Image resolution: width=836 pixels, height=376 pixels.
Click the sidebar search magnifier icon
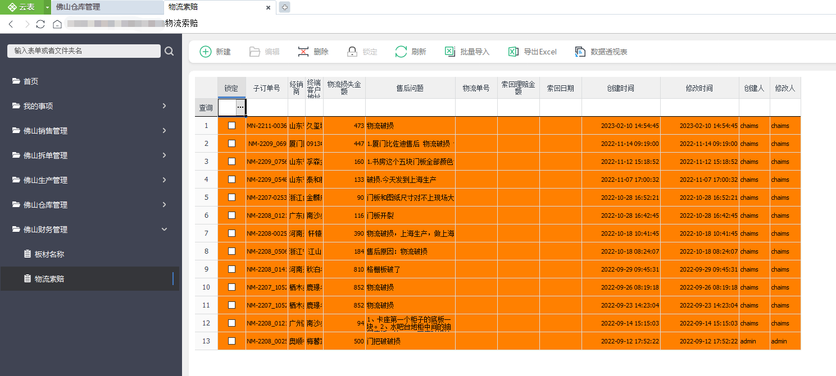coord(169,51)
